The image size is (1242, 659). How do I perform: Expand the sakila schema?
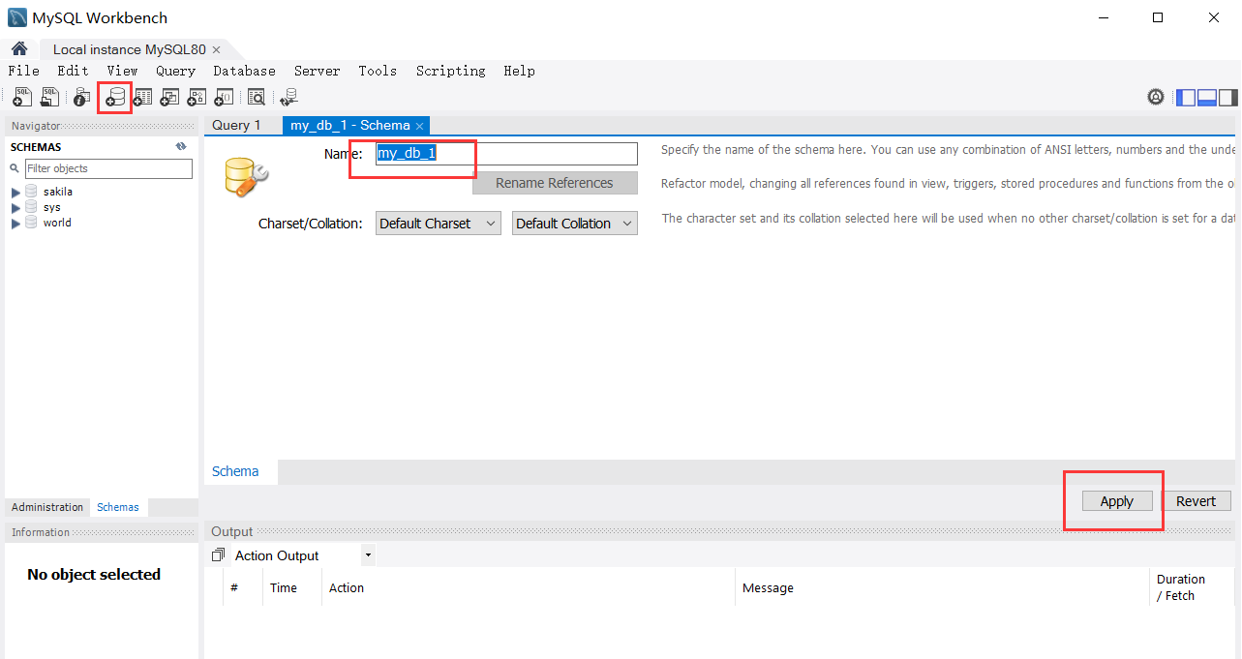tap(15, 193)
